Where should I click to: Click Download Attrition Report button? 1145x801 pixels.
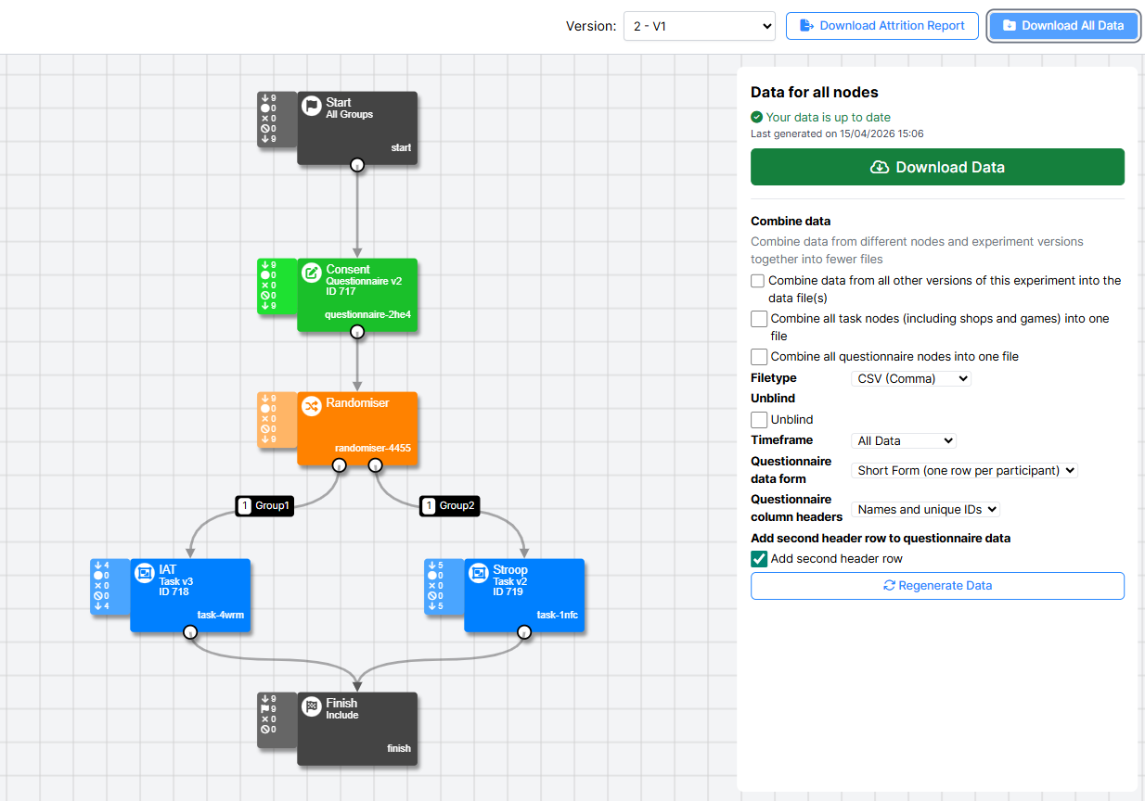pyautogui.click(x=882, y=26)
